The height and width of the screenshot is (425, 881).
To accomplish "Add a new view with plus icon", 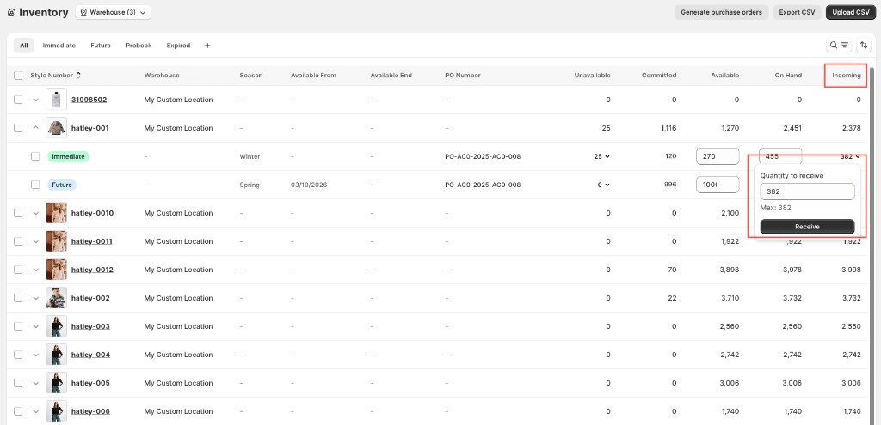I will [x=207, y=46].
